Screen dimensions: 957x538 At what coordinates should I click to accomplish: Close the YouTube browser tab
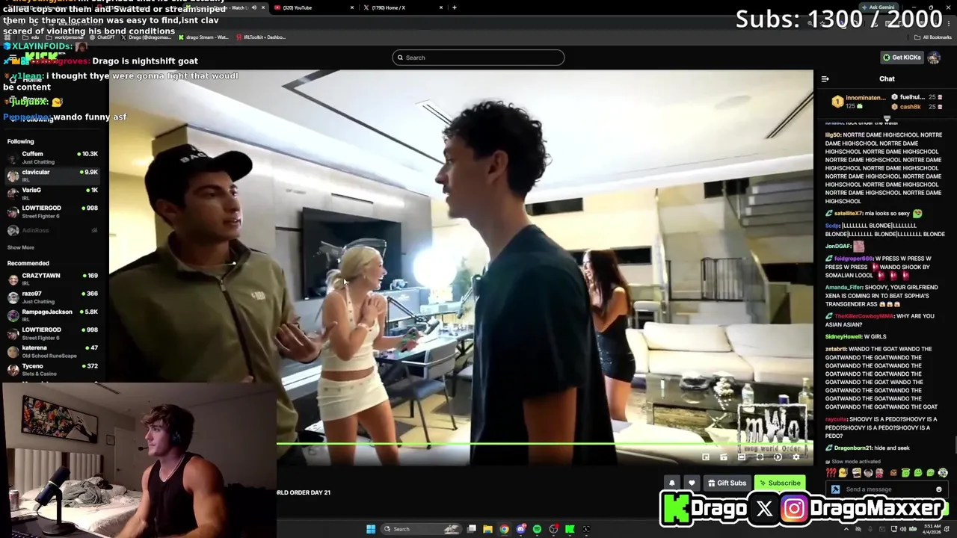[x=352, y=7]
